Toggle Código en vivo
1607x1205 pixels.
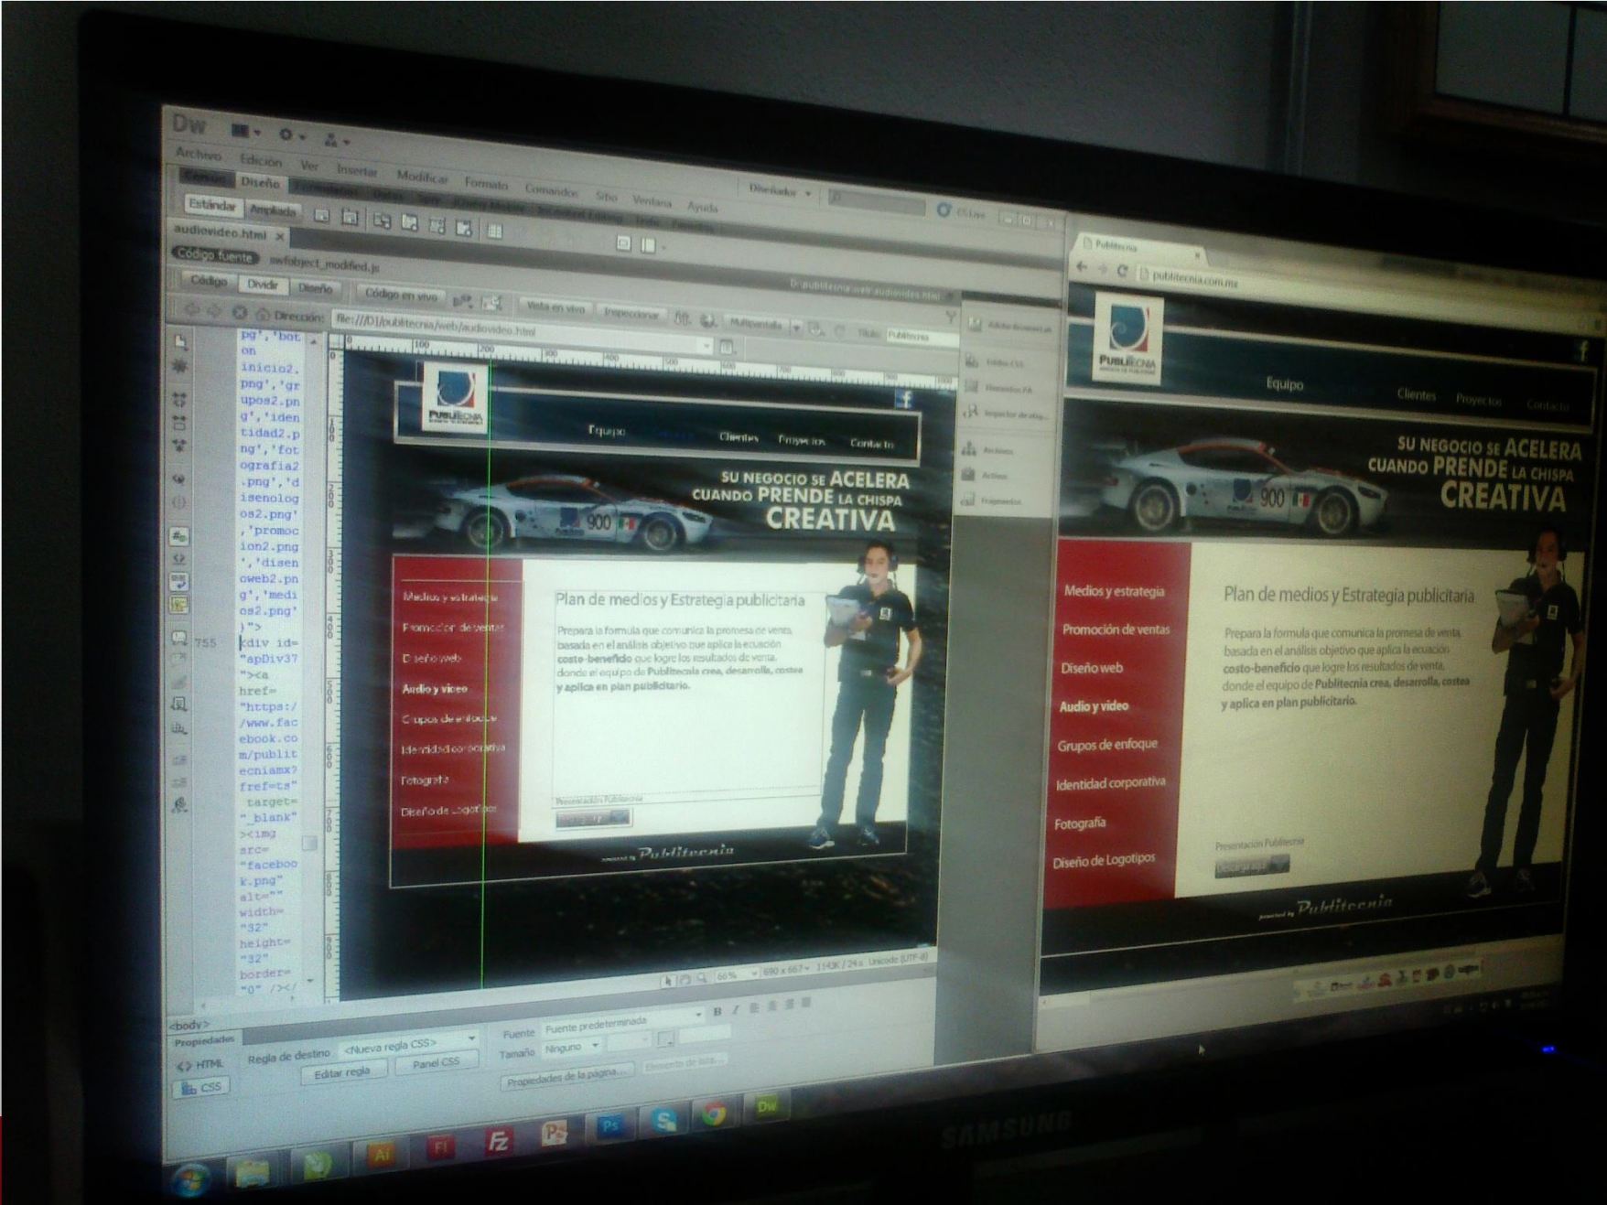click(x=401, y=295)
